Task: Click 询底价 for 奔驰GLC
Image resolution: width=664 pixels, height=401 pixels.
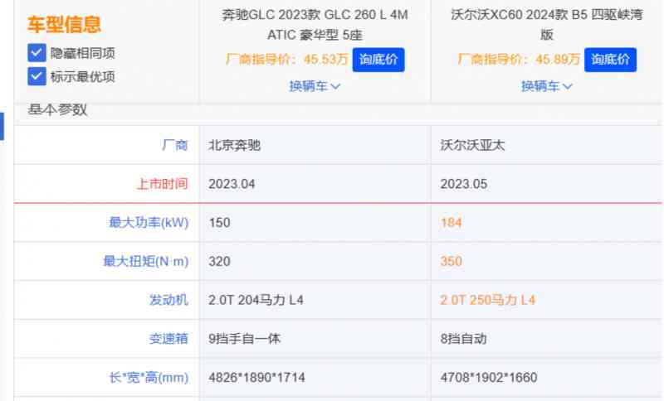Action: click(x=378, y=60)
